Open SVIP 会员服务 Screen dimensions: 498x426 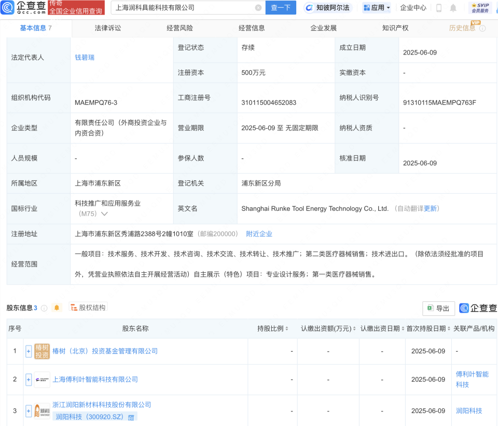(x=480, y=8)
